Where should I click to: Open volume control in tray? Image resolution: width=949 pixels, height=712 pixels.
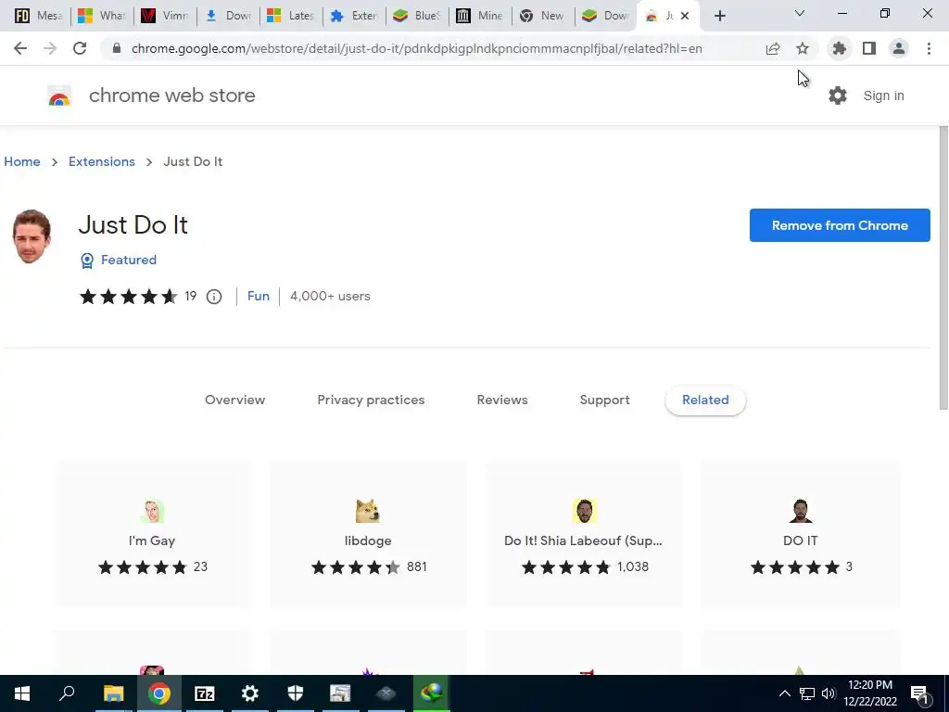[x=829, y=693]
